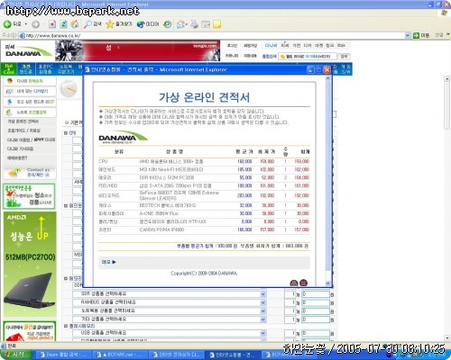The height and width of the screenshot is (360, 451).
Task: Click first round icon at popup bottom right
Action: pos(294,283)
